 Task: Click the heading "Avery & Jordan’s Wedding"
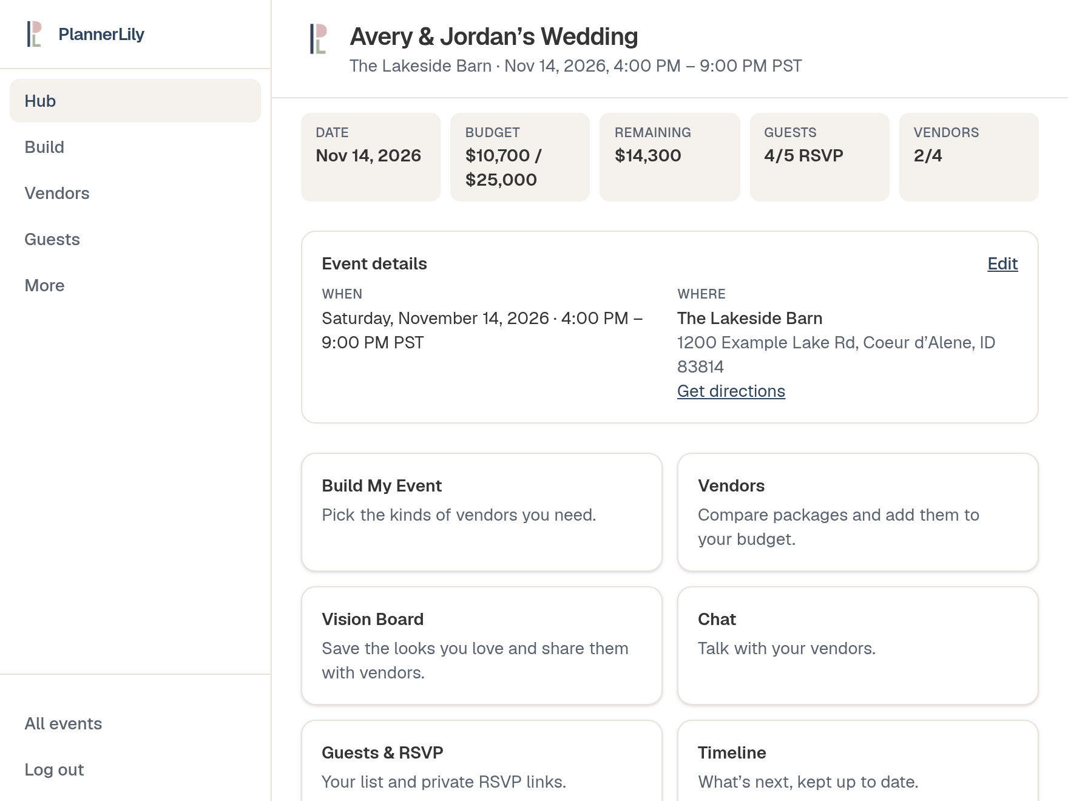494,36
